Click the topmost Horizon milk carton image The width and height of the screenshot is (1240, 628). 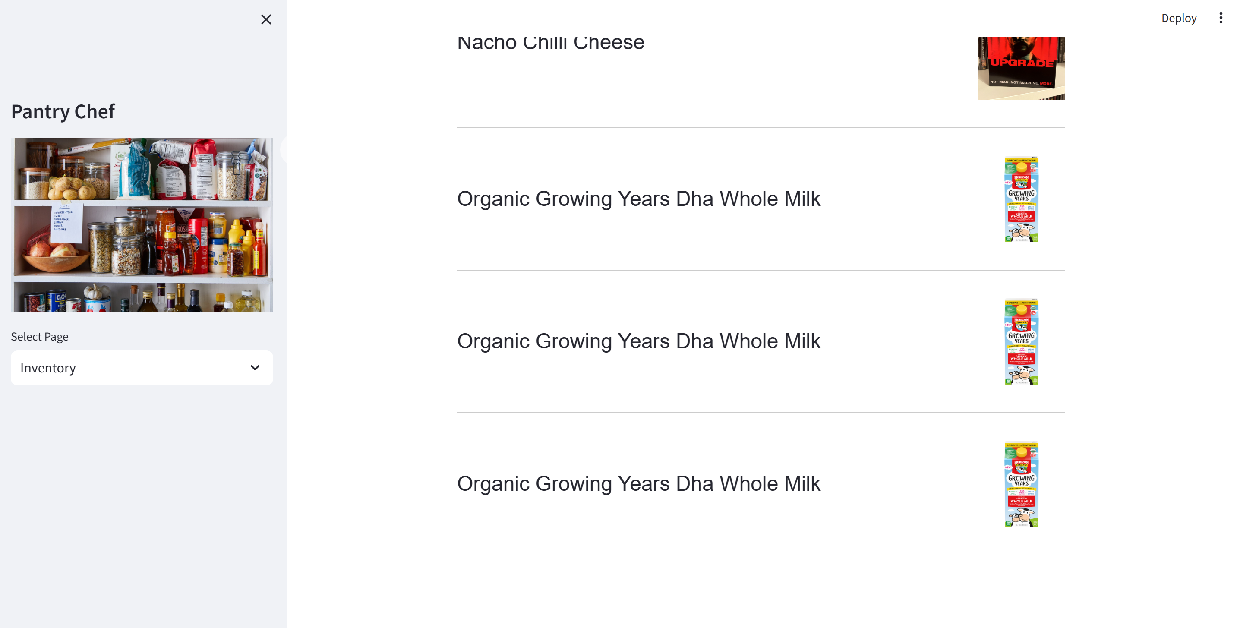click(1021, 199)
